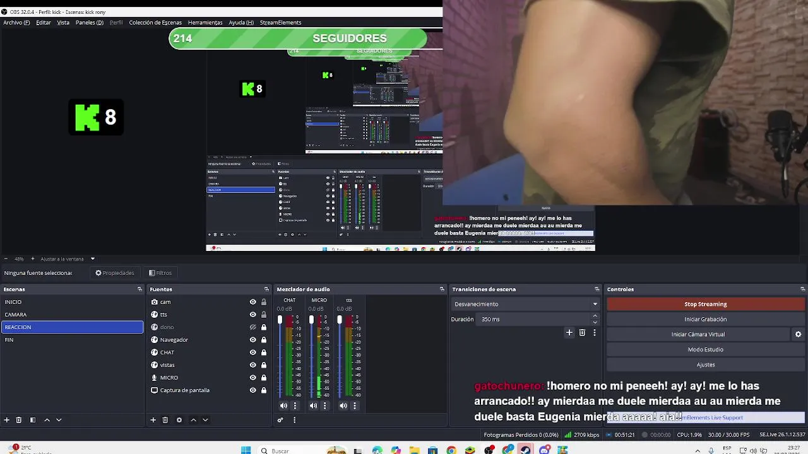Open advanced audio properties gears icon
This screenshot has width=808, height=454.
280,420
